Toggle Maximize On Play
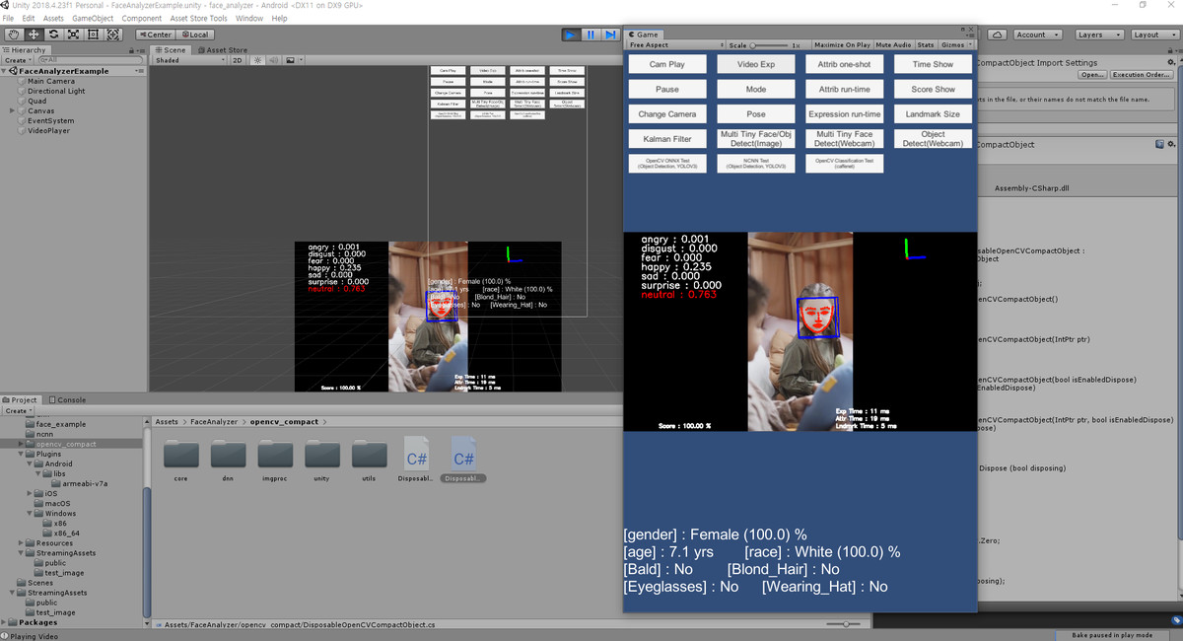The height and width of the screenshot is (641, 1183). coord(842,45)
